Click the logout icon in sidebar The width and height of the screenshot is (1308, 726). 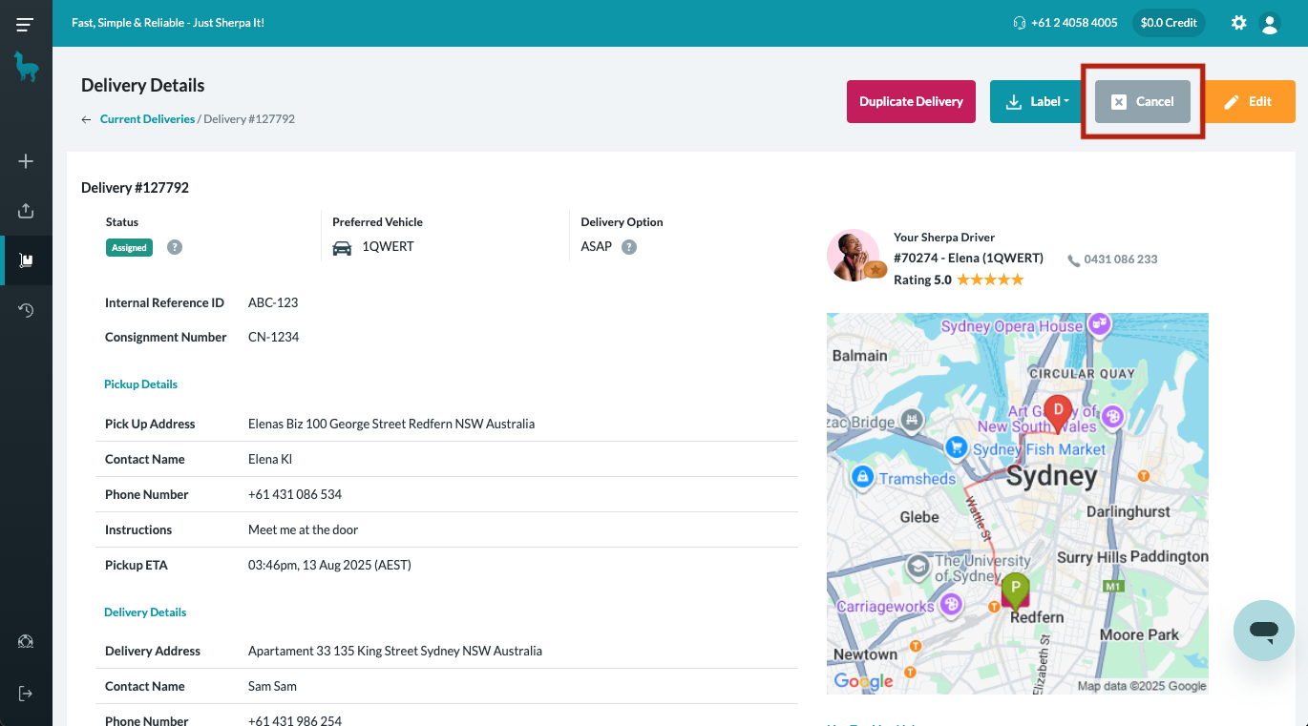26,694
